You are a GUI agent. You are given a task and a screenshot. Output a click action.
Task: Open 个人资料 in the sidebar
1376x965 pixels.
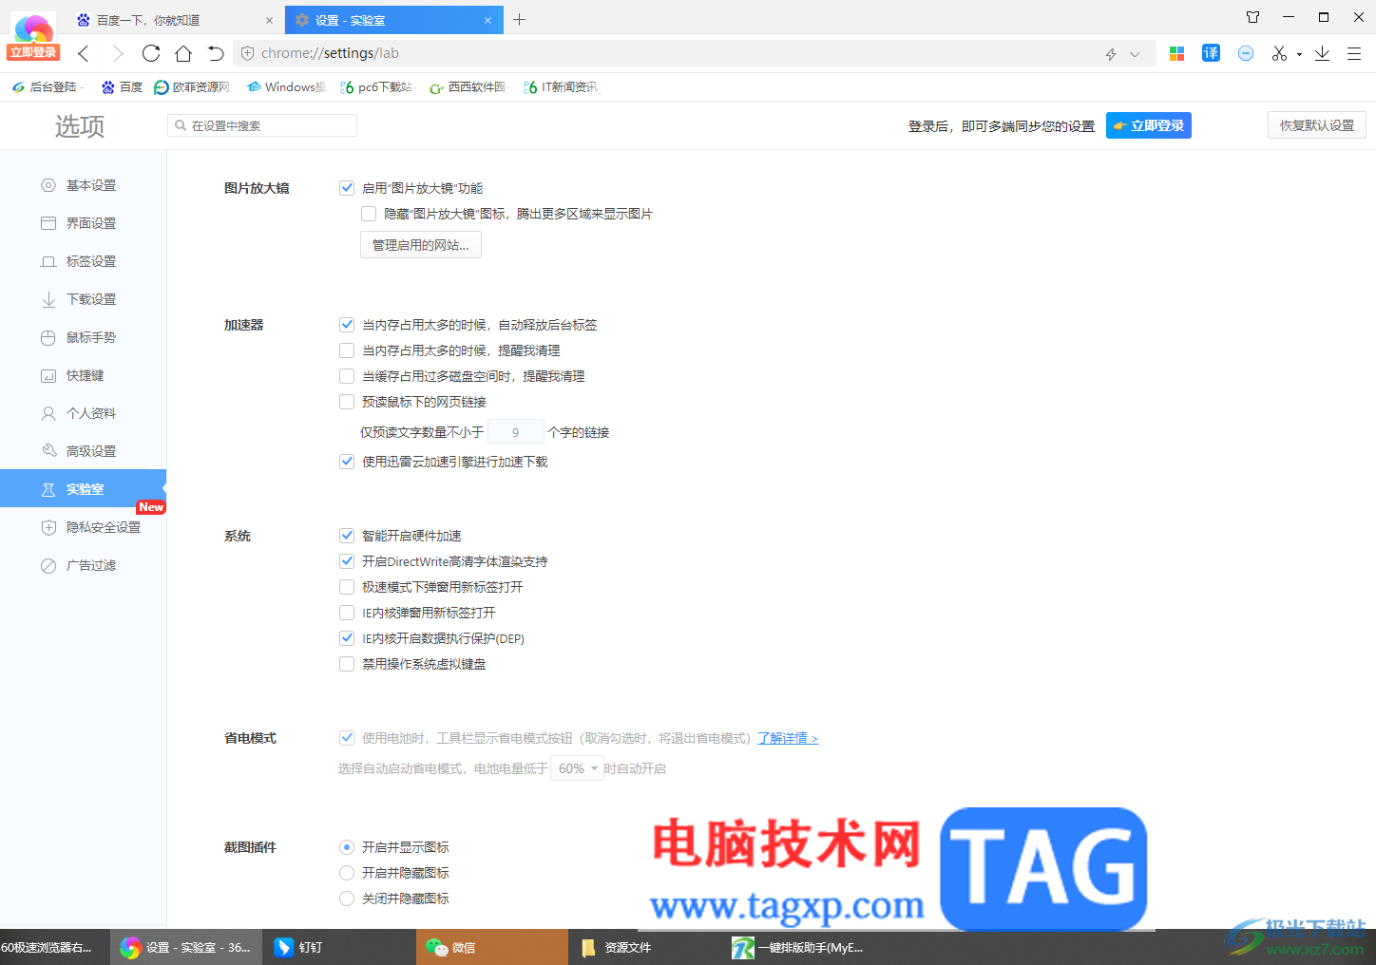(x=83, y=413)
